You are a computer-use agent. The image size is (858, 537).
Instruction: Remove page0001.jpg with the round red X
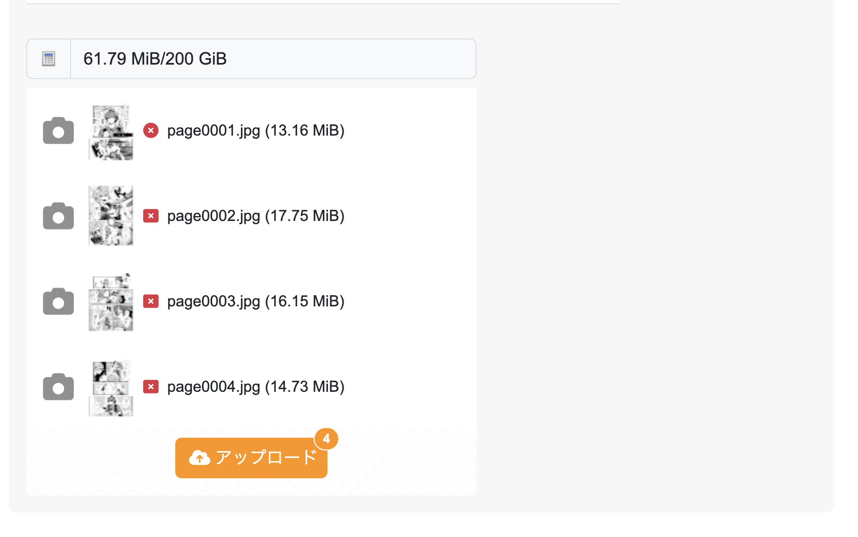pos(151,130)
